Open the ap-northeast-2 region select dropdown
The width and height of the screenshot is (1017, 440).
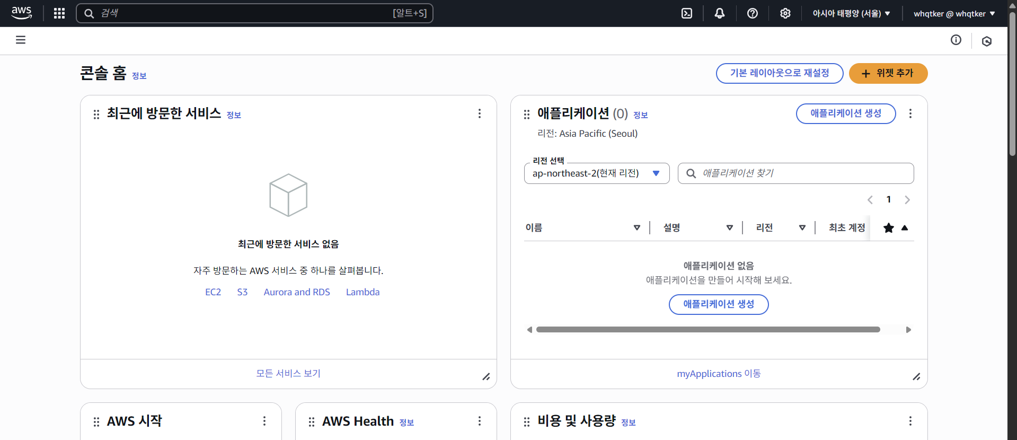click(x=597, y=173)
